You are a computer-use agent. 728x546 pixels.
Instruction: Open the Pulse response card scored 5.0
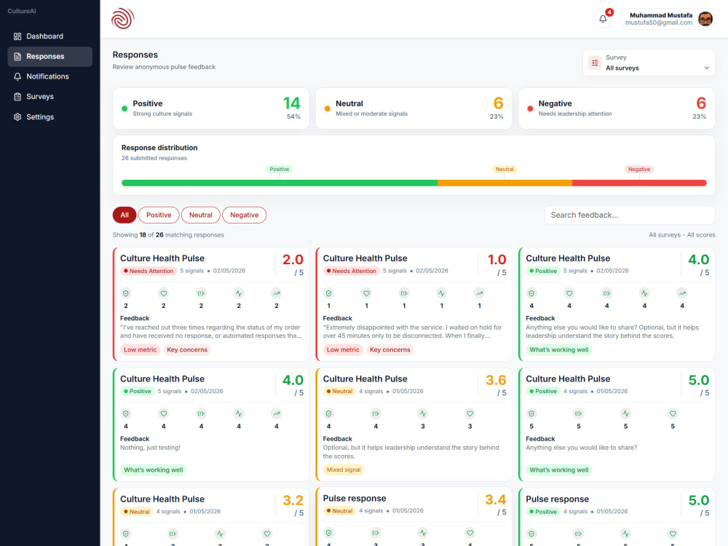[617, 517]
